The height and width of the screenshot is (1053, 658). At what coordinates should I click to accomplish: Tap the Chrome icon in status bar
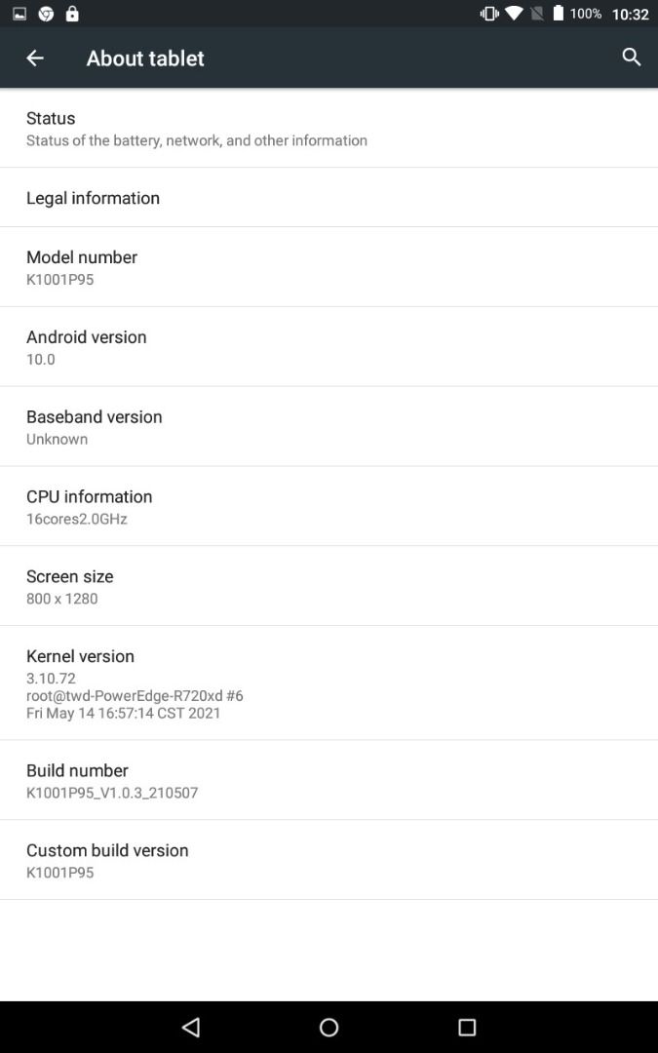click(x=46, y=14)
